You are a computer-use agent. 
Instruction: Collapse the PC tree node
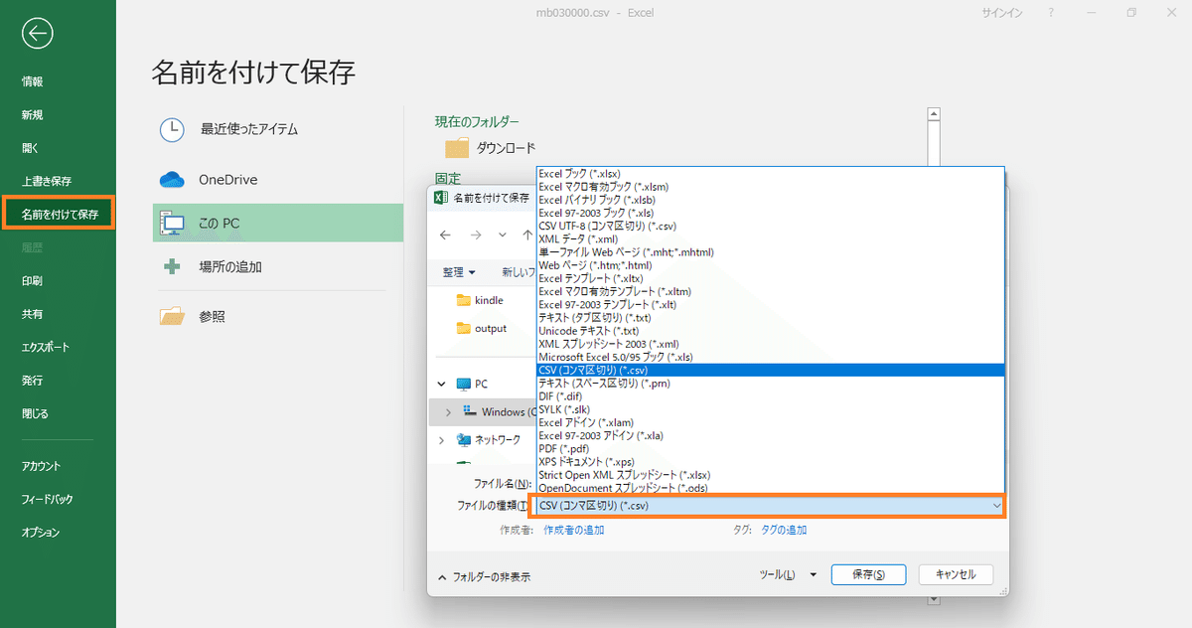(443, 384)
